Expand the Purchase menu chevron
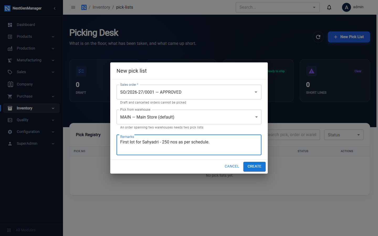 [x=53, y=96]
